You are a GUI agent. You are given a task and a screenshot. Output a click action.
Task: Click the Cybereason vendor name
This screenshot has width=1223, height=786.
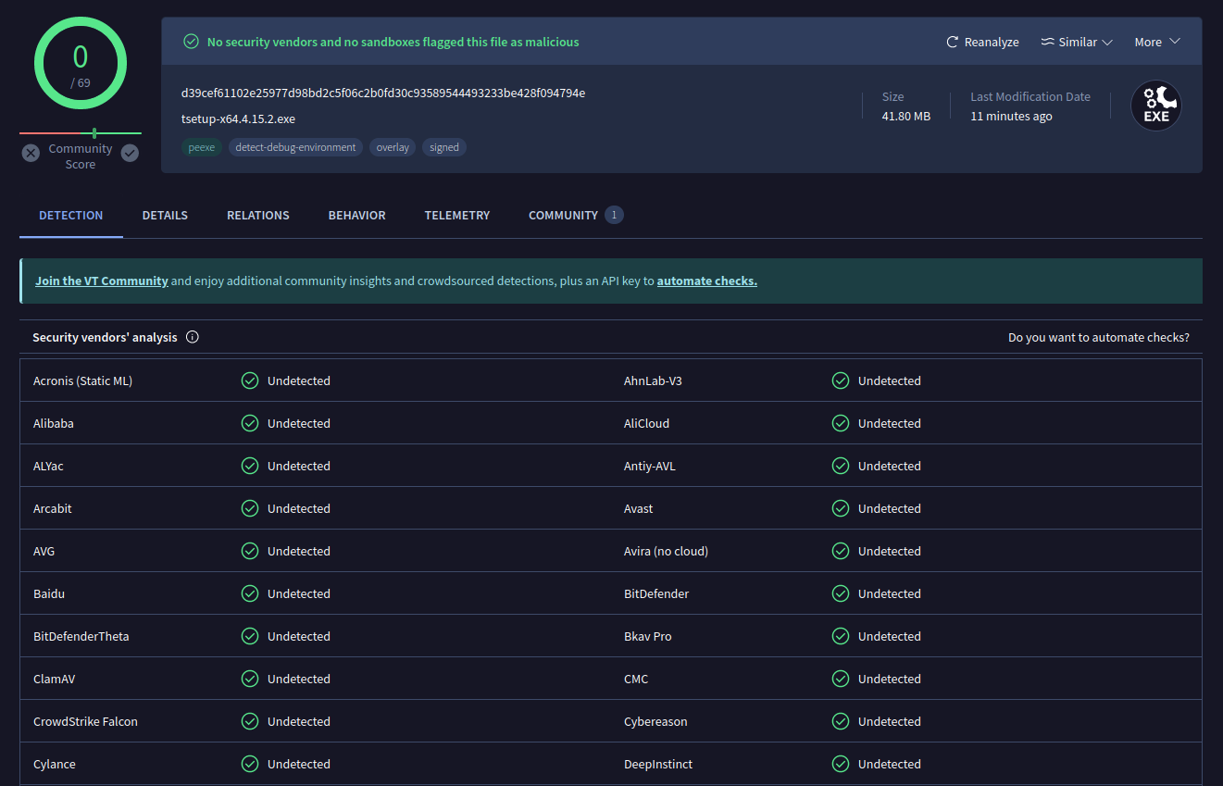(x=655, y=721)
